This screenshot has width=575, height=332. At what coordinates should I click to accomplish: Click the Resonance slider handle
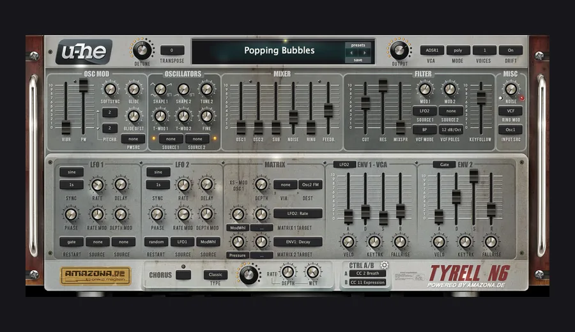tap(383, 86)
